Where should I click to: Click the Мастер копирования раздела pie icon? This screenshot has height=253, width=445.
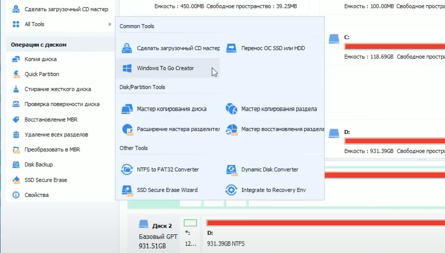(231, 109)
